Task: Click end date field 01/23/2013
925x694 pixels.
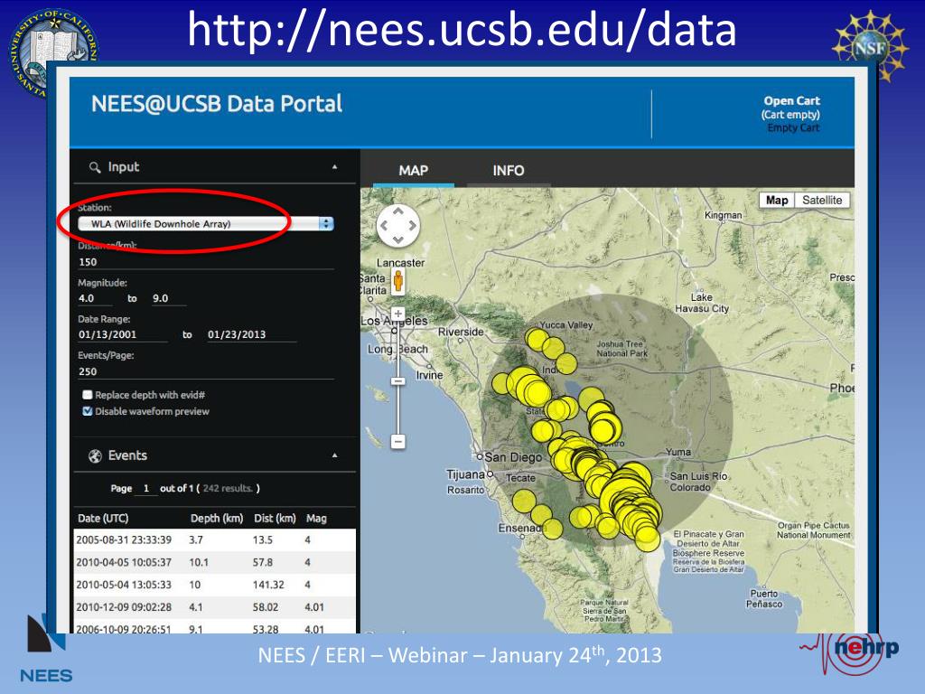Action: coord(251,334)
